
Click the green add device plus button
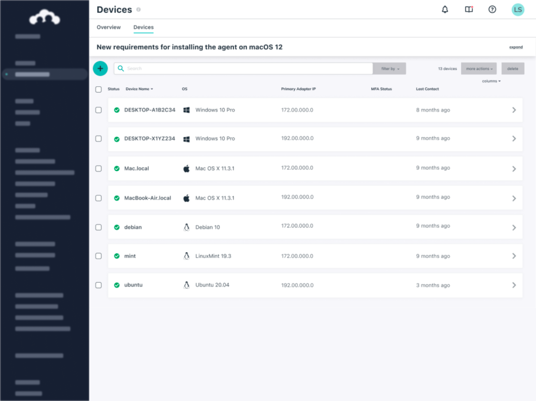[100, 68]
